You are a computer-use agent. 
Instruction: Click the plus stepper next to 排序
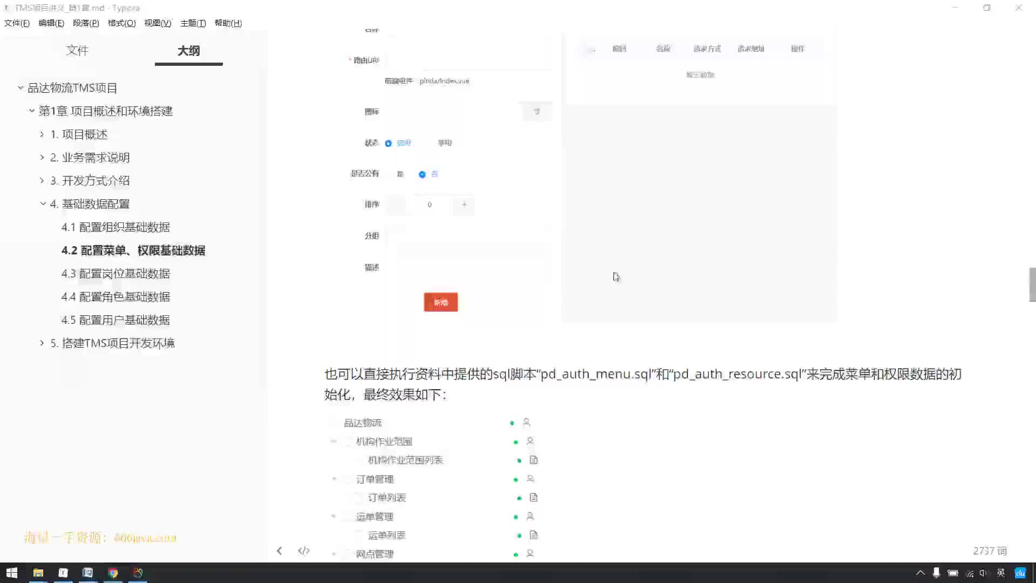(x=464, y=205)
